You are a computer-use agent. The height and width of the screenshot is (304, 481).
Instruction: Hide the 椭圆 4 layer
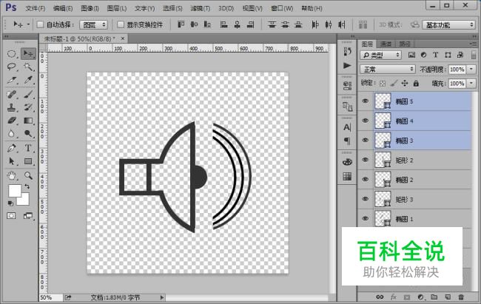tap(365, 121)
